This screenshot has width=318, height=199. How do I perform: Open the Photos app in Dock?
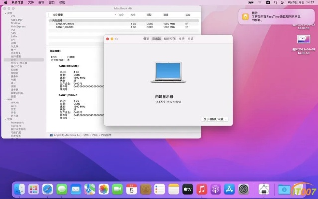coord(104,189)
